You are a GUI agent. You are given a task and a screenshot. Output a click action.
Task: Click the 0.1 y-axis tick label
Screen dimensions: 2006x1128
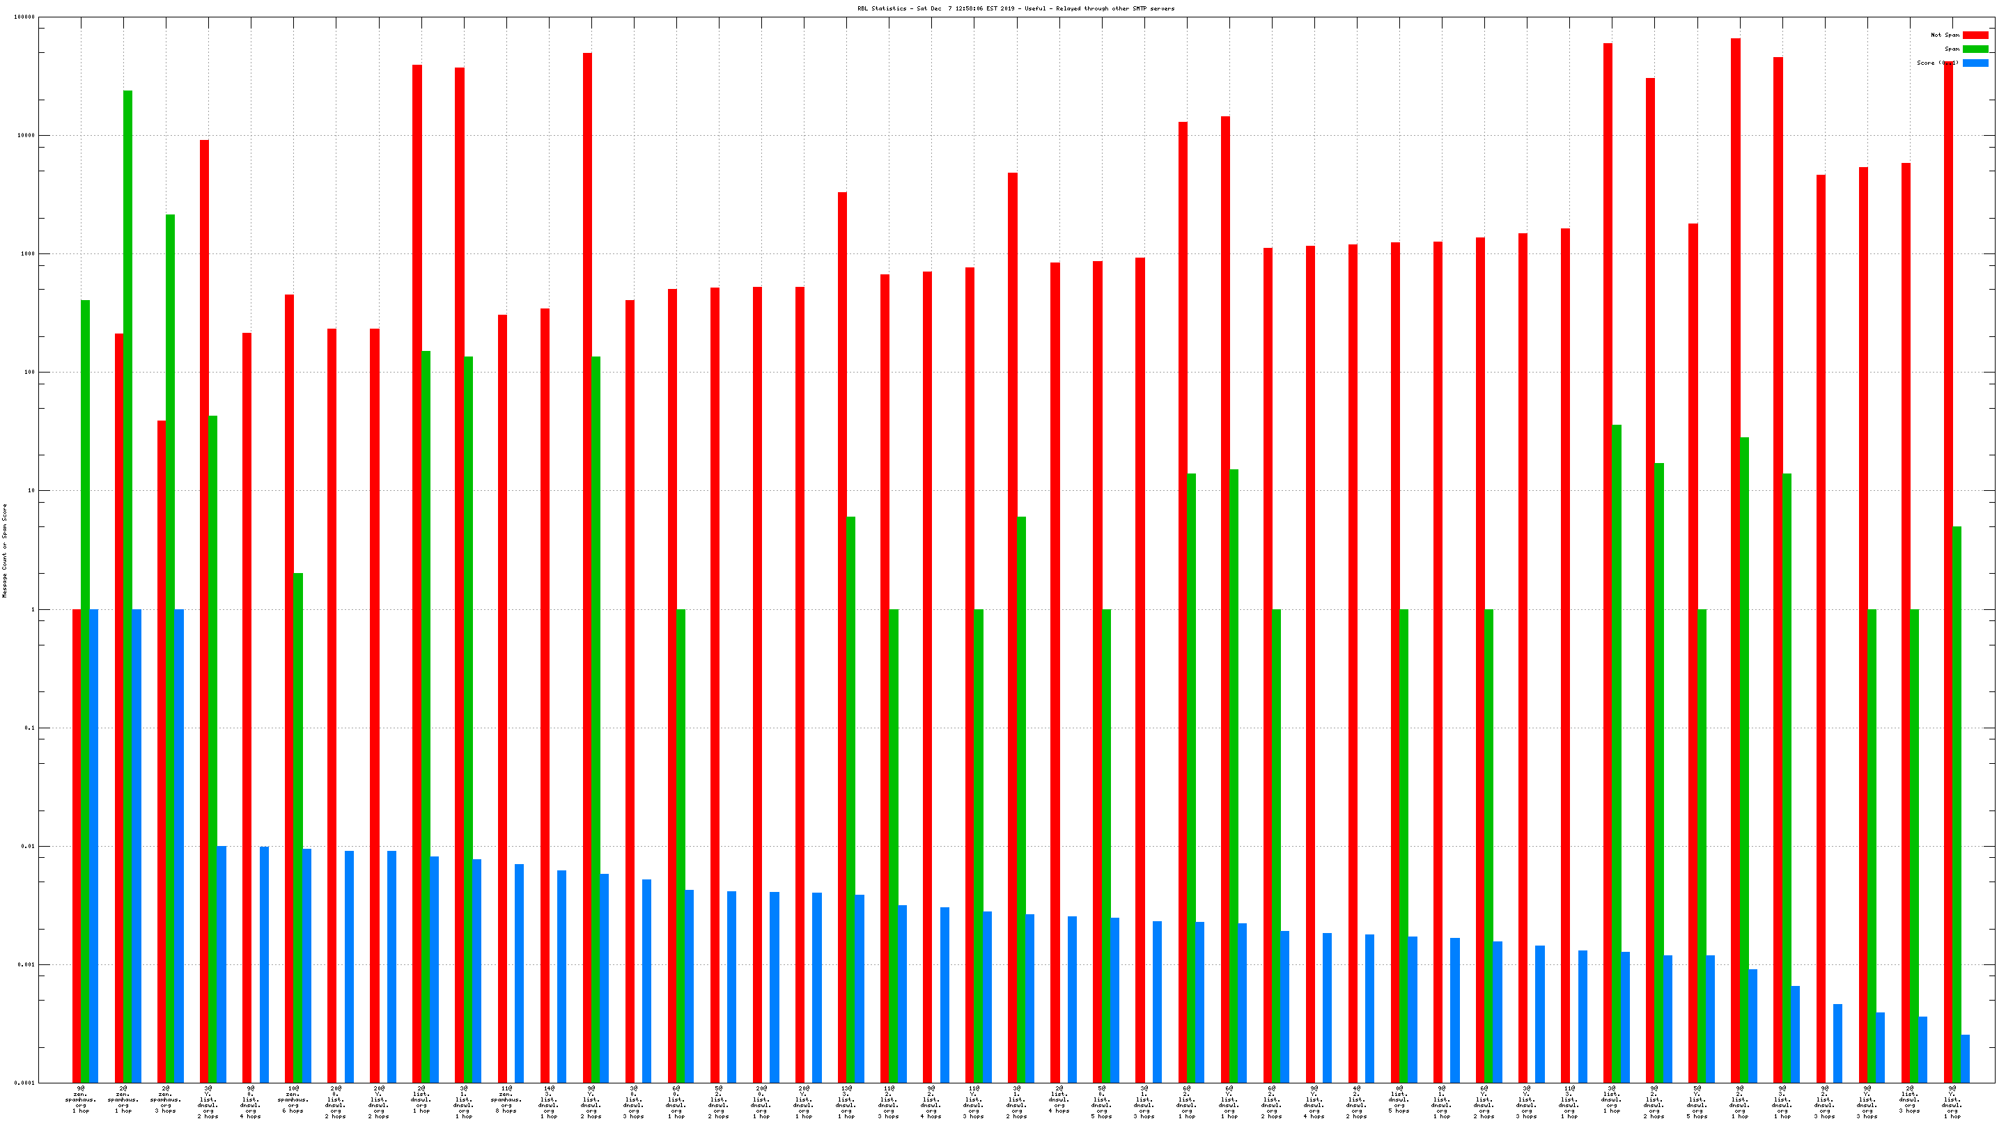(29, 728)
